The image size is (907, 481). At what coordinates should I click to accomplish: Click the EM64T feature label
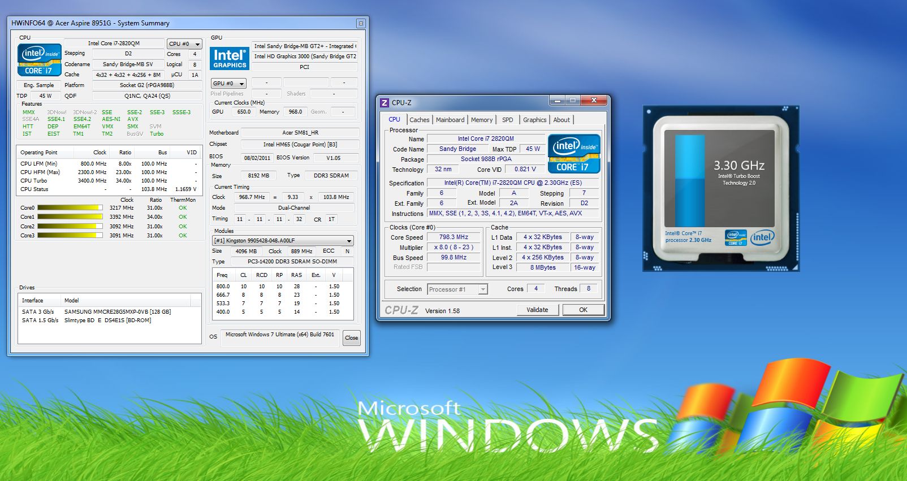(81, 127)
